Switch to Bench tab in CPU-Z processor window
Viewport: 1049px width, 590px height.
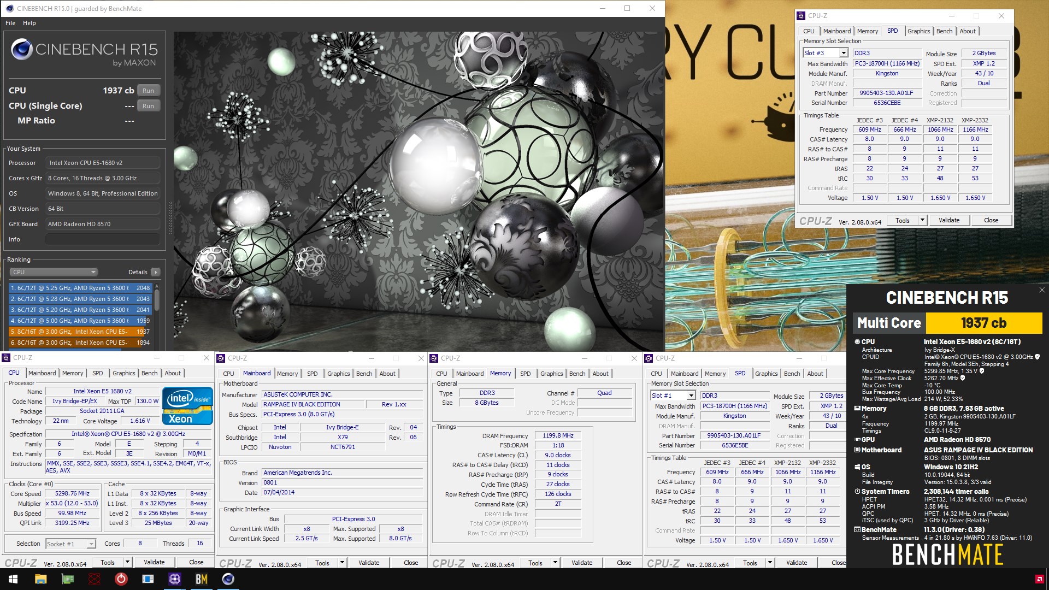[149, 373]
